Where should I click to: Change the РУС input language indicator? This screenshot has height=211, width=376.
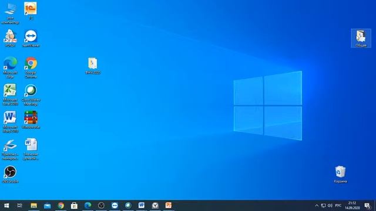(x=338, y=206)
